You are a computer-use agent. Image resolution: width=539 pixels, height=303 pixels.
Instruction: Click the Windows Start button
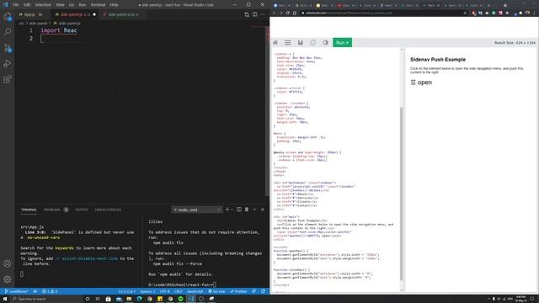pyautogui.click(x=5, y=299)
